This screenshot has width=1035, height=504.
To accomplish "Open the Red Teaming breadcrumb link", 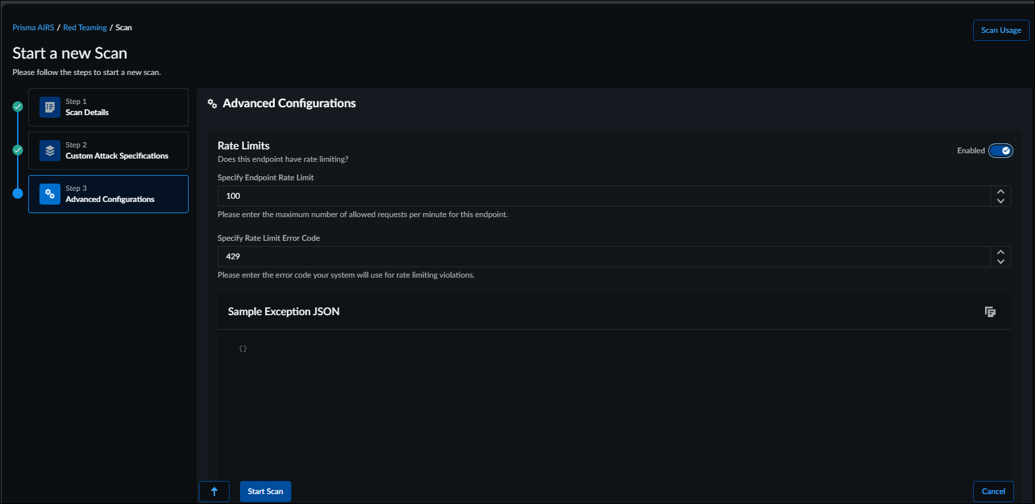I will coord(85,28).
